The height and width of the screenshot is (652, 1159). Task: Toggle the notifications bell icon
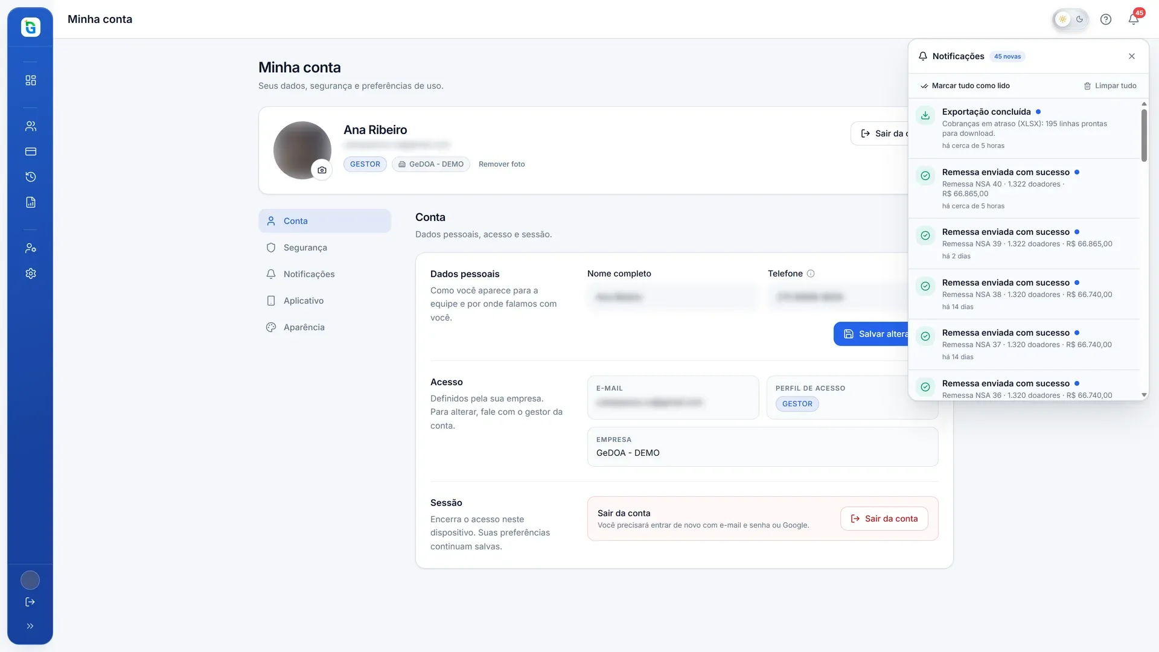click(x=1134, y=19)
